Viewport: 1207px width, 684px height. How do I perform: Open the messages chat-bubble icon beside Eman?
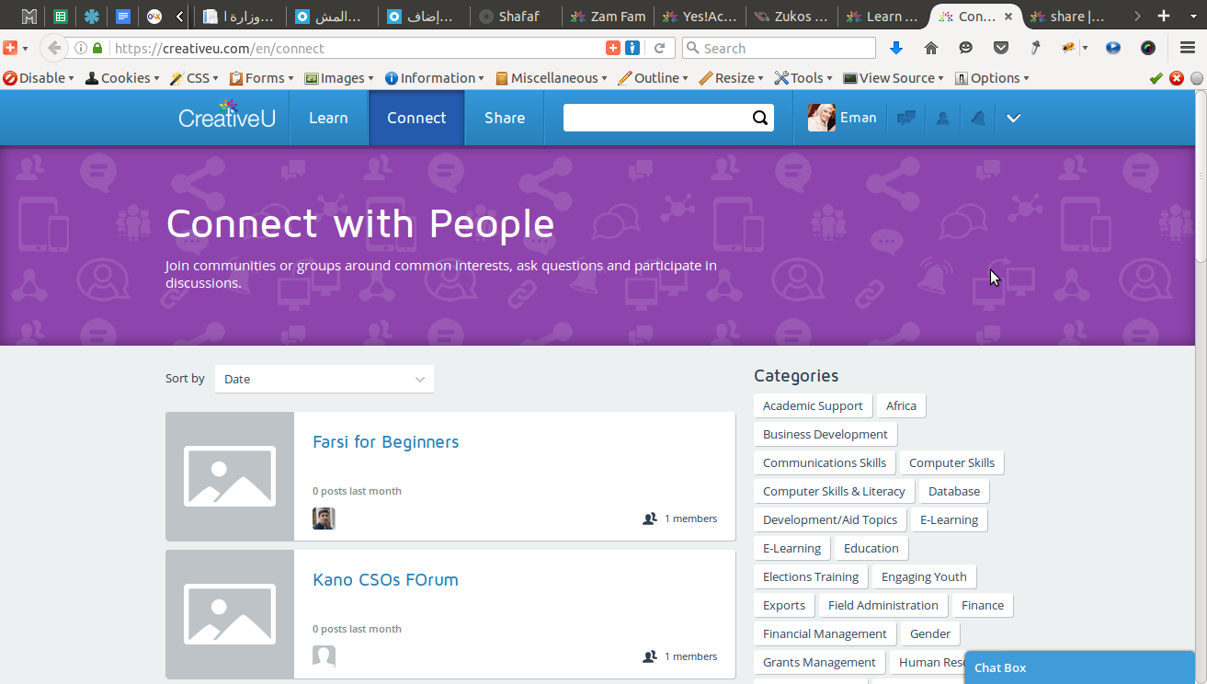pos(906,118)
